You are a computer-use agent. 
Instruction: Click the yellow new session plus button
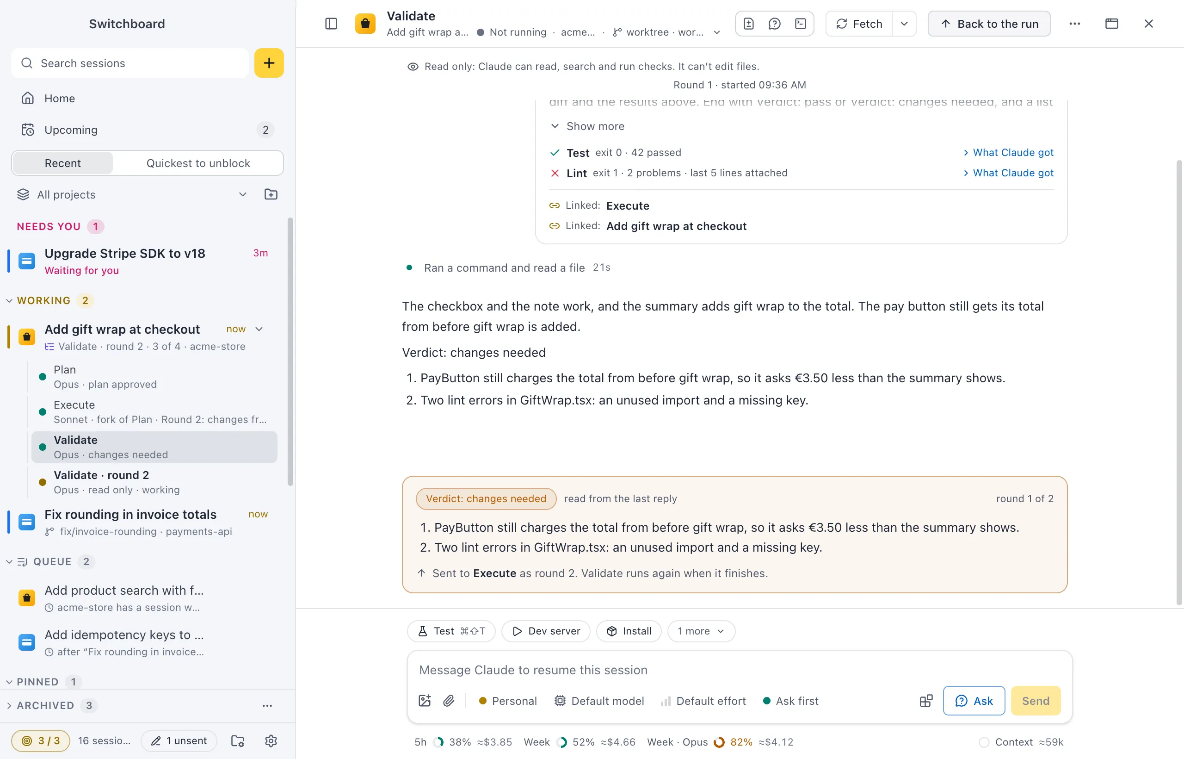coord(269,63)
